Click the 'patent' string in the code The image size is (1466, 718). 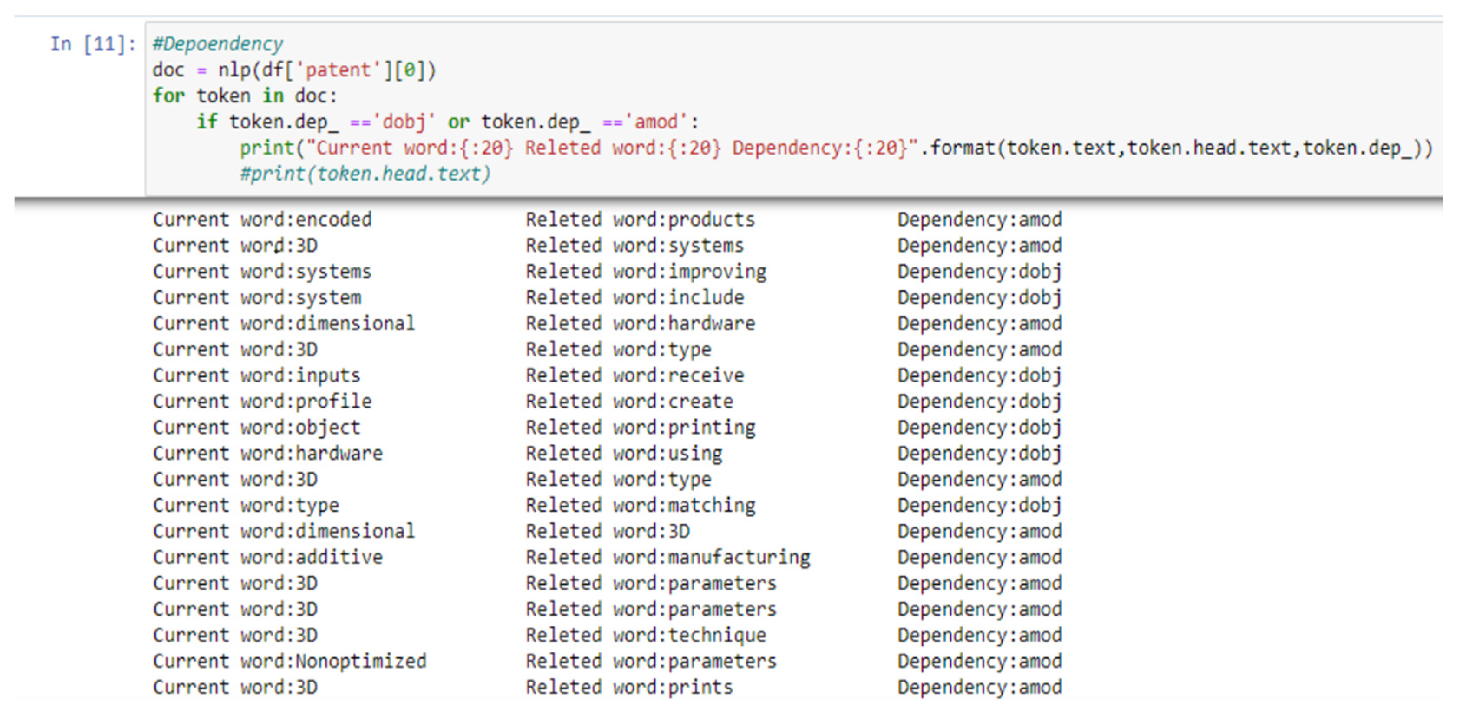tap(338, 70)
